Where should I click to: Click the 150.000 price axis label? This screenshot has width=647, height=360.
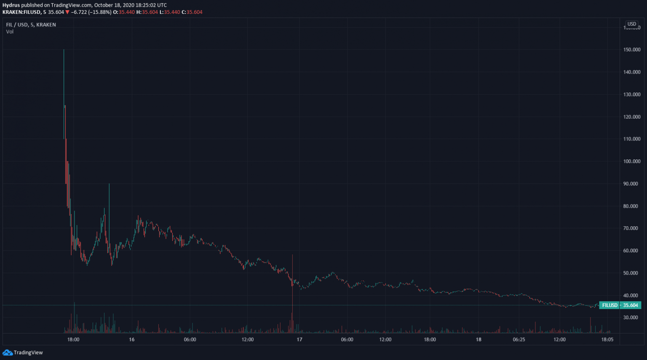632,50
